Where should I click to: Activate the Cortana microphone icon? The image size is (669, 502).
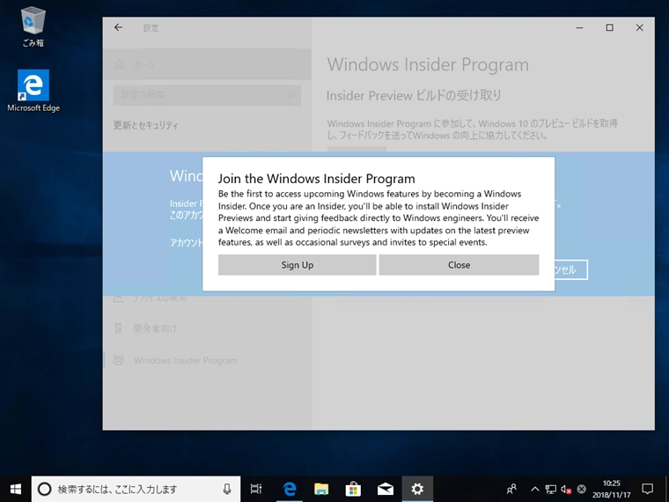tap(227, 489)
